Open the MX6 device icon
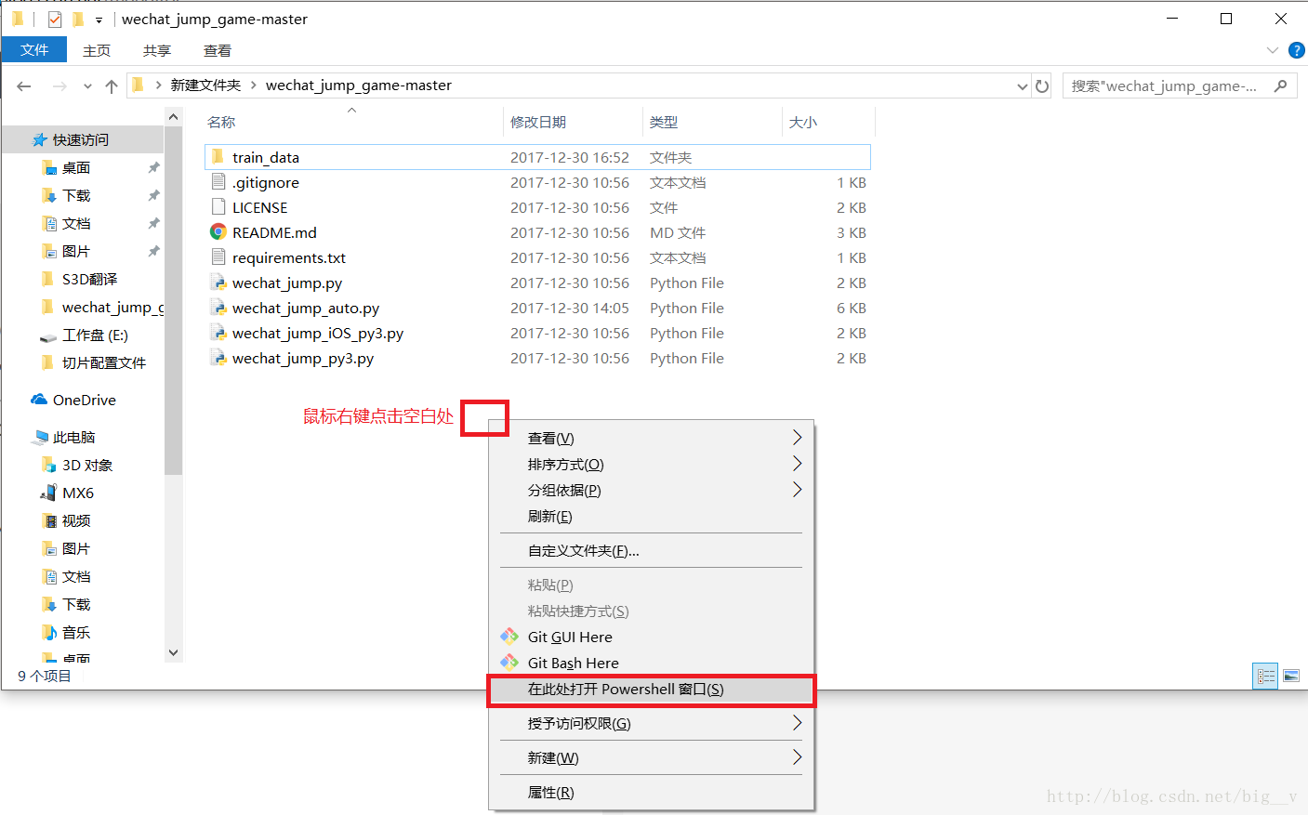The width and height of the screenshot is (1308, 815). (x=49, y=493)
